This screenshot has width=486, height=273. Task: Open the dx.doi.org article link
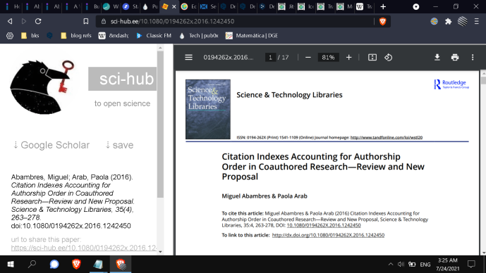(x=328, y=235)
